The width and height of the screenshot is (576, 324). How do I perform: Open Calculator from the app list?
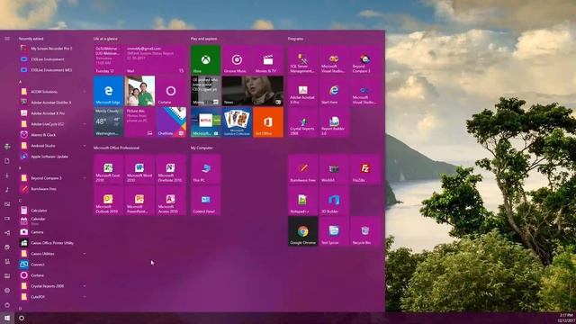pyautogui.click(x=54, y=210)
